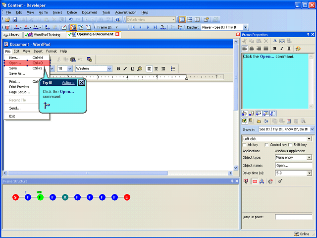Viewport: 317px width, 238px height.
Task: Open the Object type dropdown
Action: click(309, 158)
